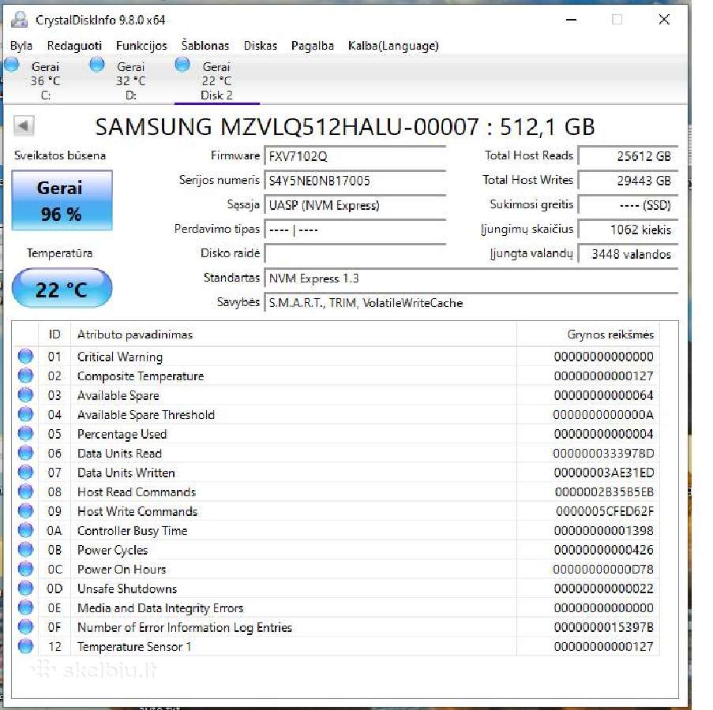The width and height of the screenshot is (713, 710).
Task: Click blue orb beside Host Write Commands
Action: pyautogui.click(x=25, y=511)
